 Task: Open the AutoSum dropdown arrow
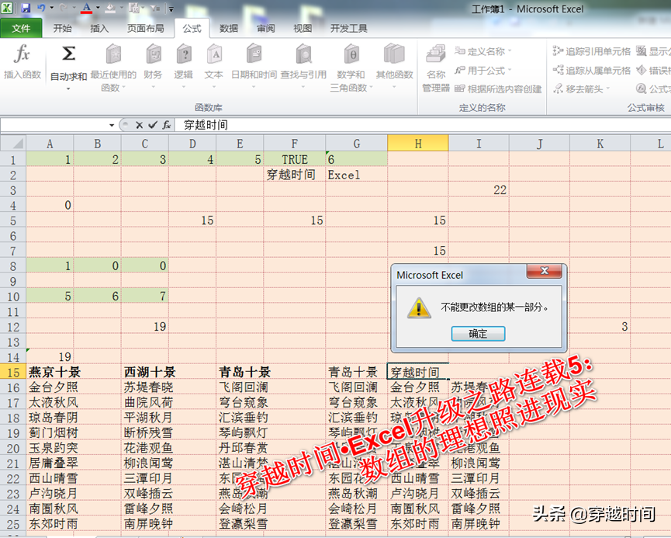coord(68,89)
